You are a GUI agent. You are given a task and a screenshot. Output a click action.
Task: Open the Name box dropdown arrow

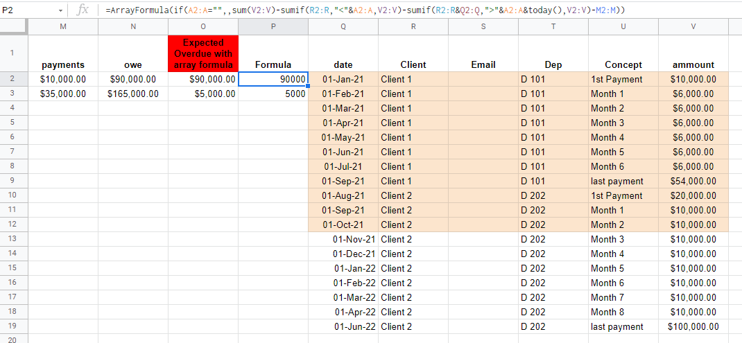coord(60,10)
